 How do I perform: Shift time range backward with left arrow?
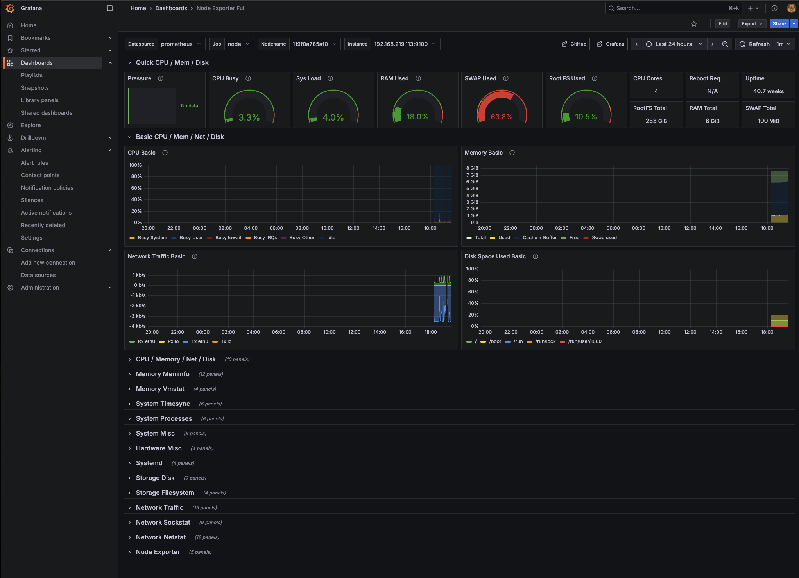(636, 44)
